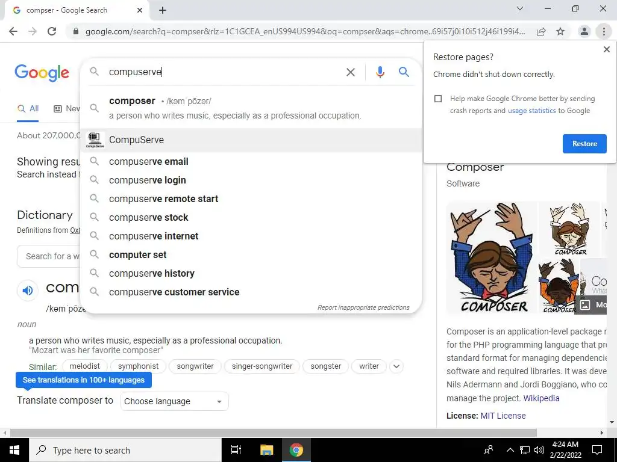Close the Restore pages popup
Screen dimensions: 617x462
click(606, 49)
